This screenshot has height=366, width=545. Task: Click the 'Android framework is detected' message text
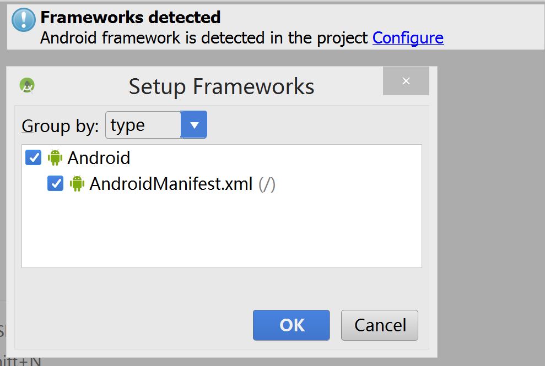pos(204,38)
